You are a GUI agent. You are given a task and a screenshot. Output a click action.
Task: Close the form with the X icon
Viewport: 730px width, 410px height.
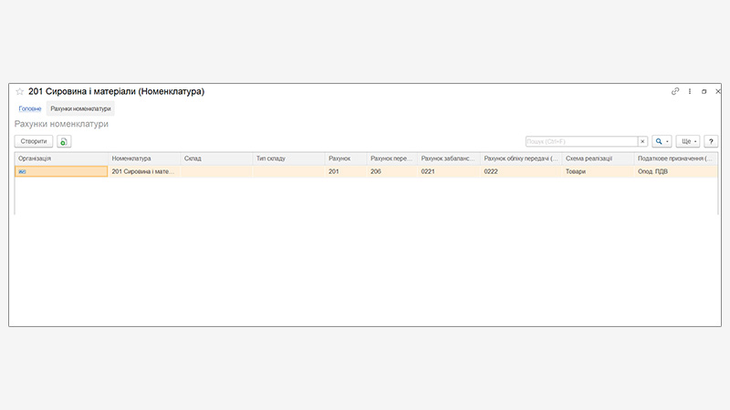click(x=718, y=92)
